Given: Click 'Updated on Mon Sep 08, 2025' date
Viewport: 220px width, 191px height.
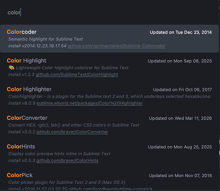Looking at the screenshot, I should coord(180,61).
